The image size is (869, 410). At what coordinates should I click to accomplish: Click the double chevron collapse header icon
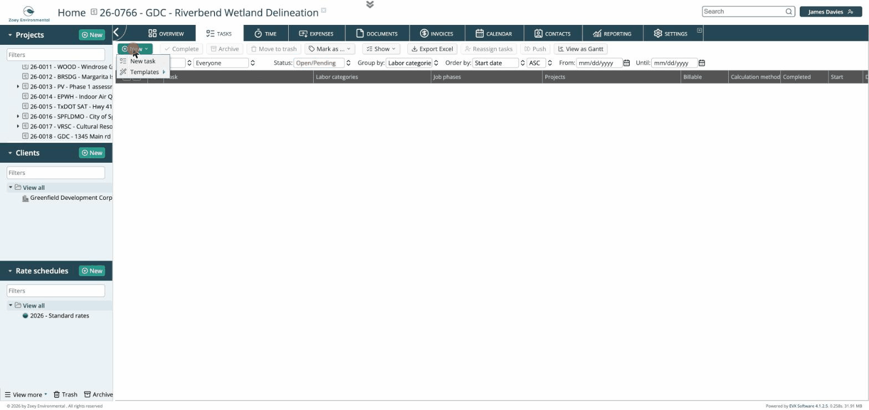[370, 4]
